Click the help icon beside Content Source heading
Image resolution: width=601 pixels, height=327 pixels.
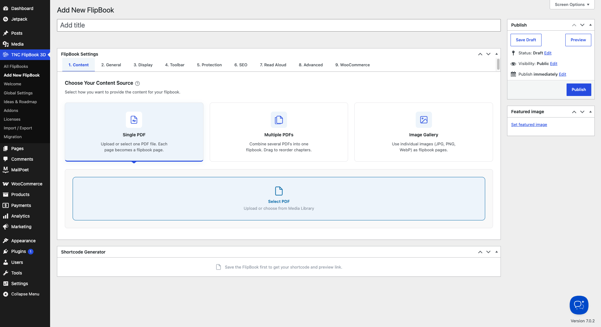click(137, 83)
